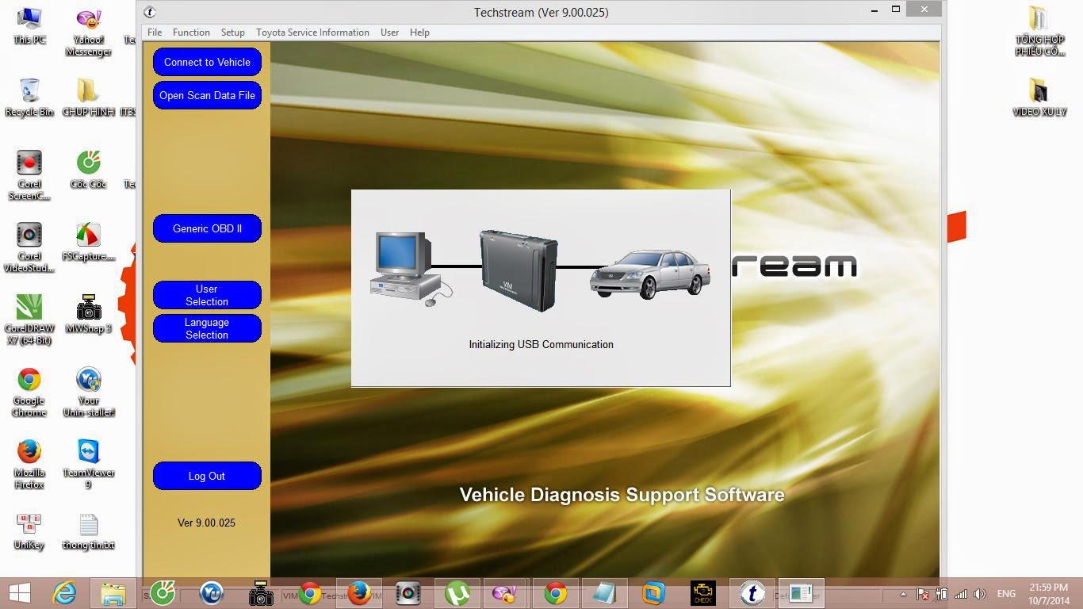Select the CHUP HINH folder on the desktop
This screenshot has width=1083, height=609.
[x=88, y=98]
